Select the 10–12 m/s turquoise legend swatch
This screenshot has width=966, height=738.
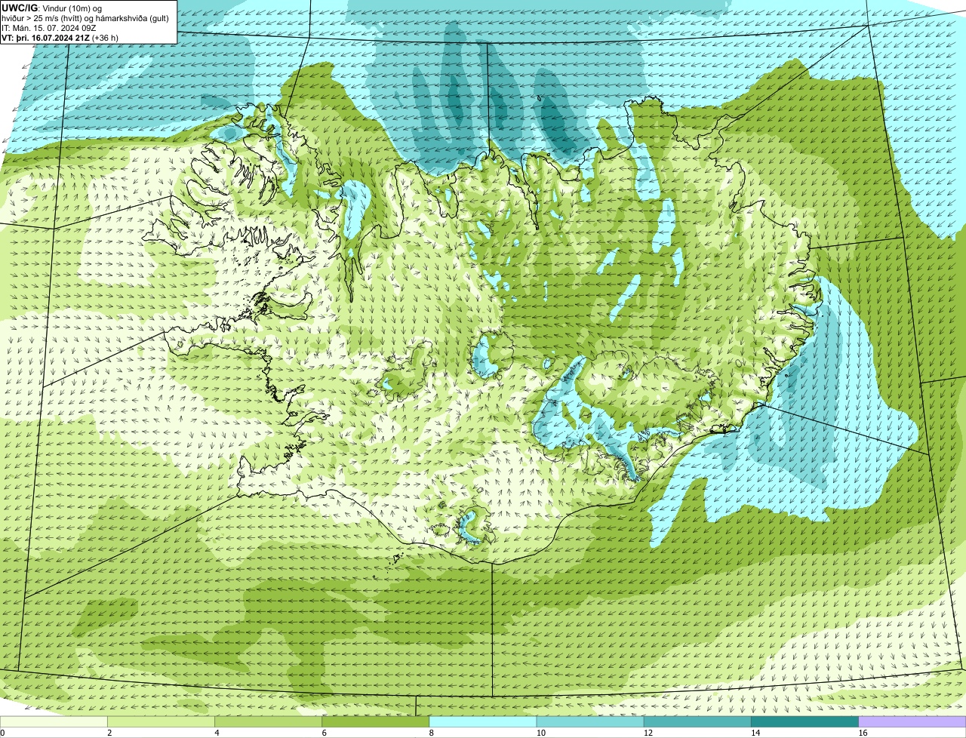tap(590, 721)
